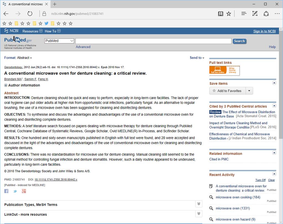Select the 'A conventional microwa' browser tab
This screenshot has height=224, width=283.
click(x=25, y=4)
